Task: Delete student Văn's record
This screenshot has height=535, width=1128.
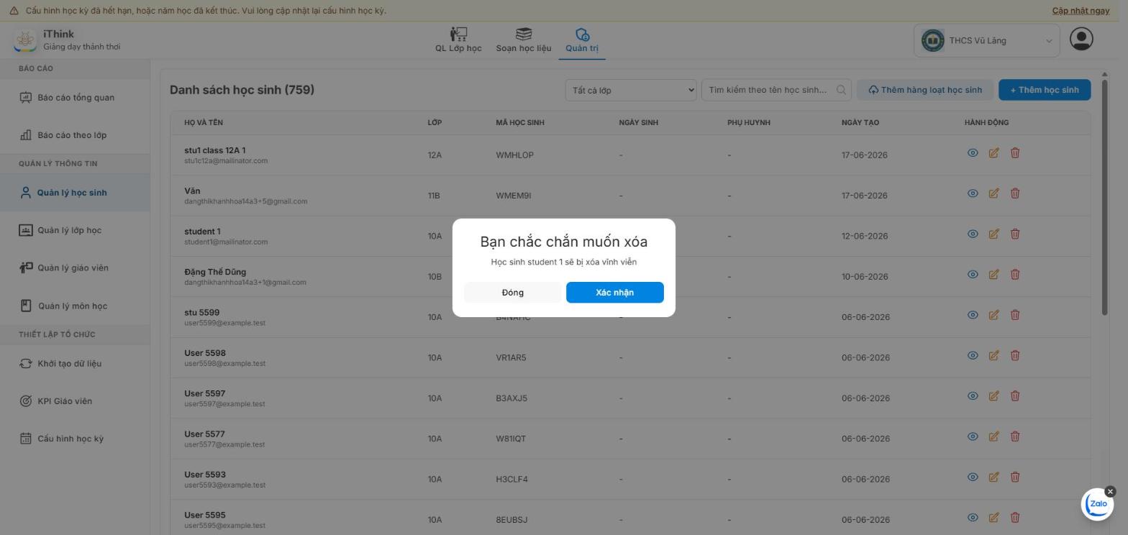Action: [1015, 193]
